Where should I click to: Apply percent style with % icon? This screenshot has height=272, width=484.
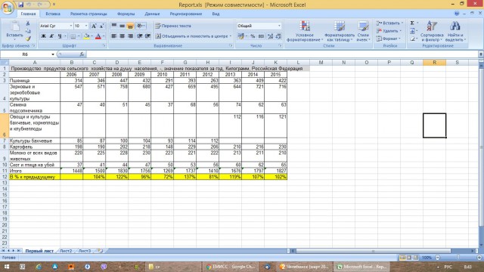point(253,36)
